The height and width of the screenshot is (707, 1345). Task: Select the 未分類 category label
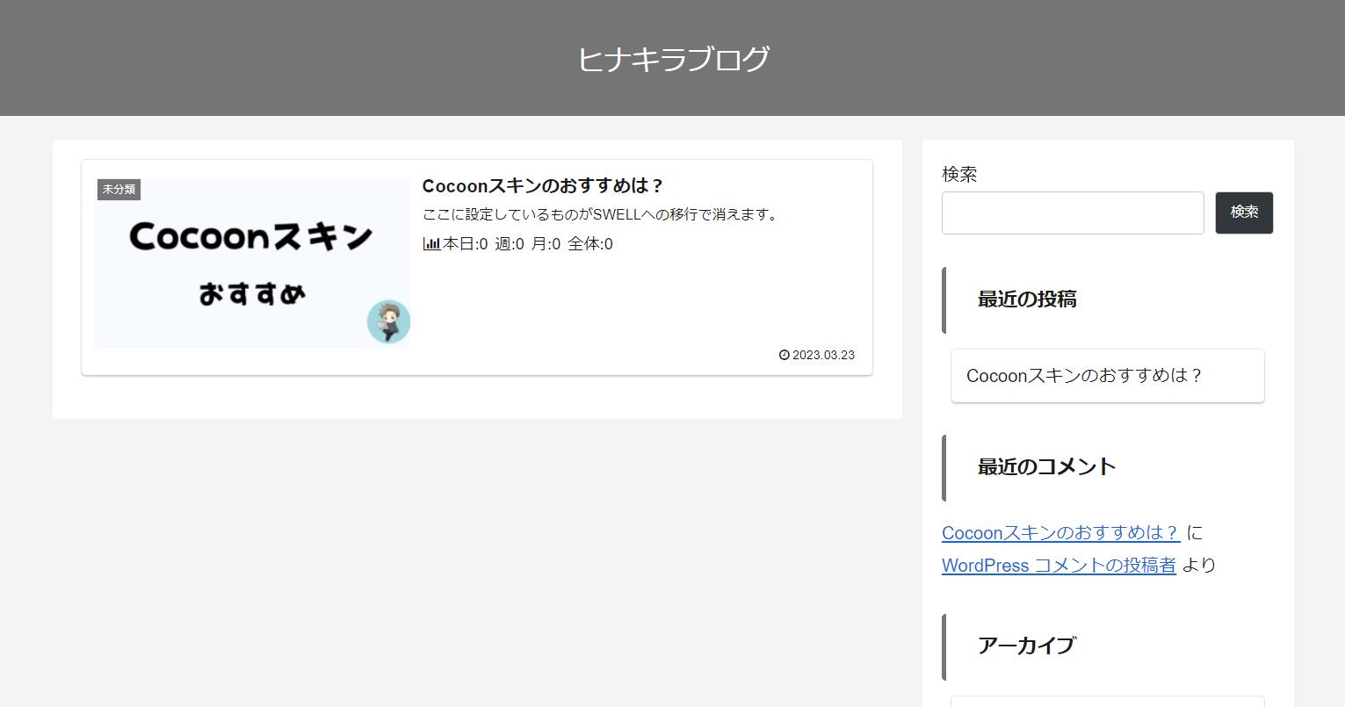pyautogui.click(x=119, y=190)
